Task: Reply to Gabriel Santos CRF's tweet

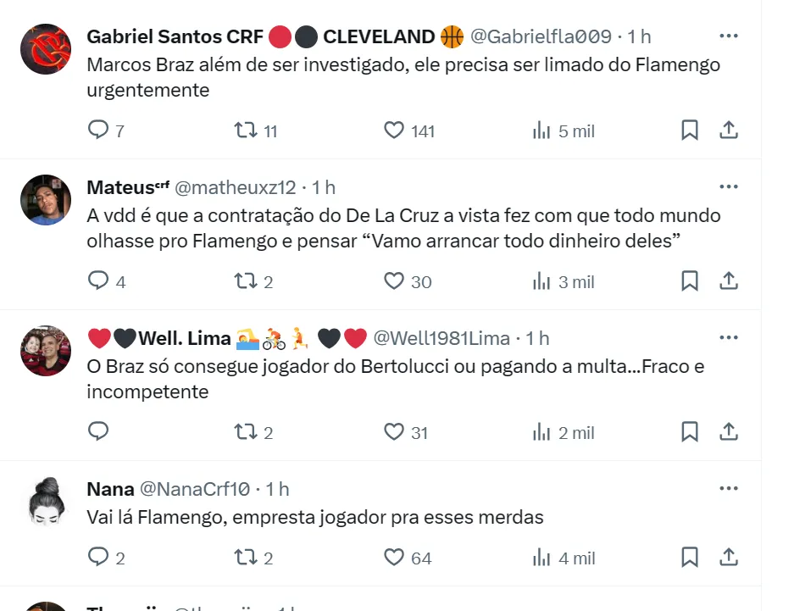Action: (99, 130)
